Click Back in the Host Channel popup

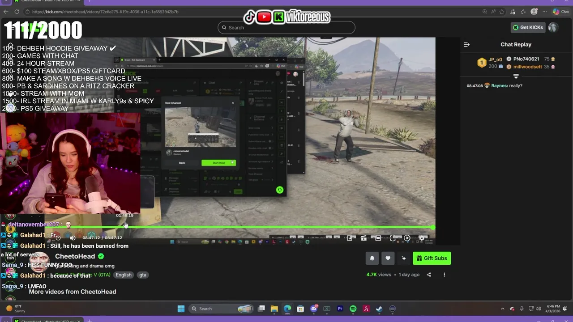click(x=182, y=163)
